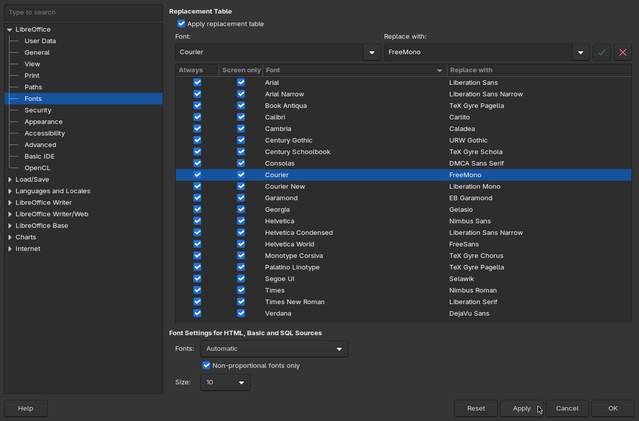Collapse the LibreOffice tree node
Image resolution: width=639 pixels, height=421 pixels.
click(10, 30)
